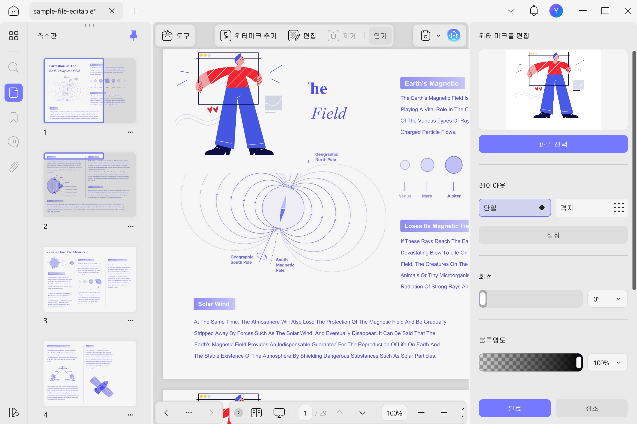Viewport: 637px width, 424px height.
Task: Expand the save options arrow
Action: pos(438,36)
